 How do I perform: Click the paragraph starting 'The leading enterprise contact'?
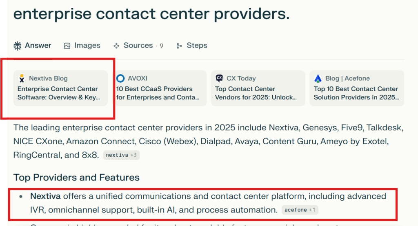(x=209, y=141)
